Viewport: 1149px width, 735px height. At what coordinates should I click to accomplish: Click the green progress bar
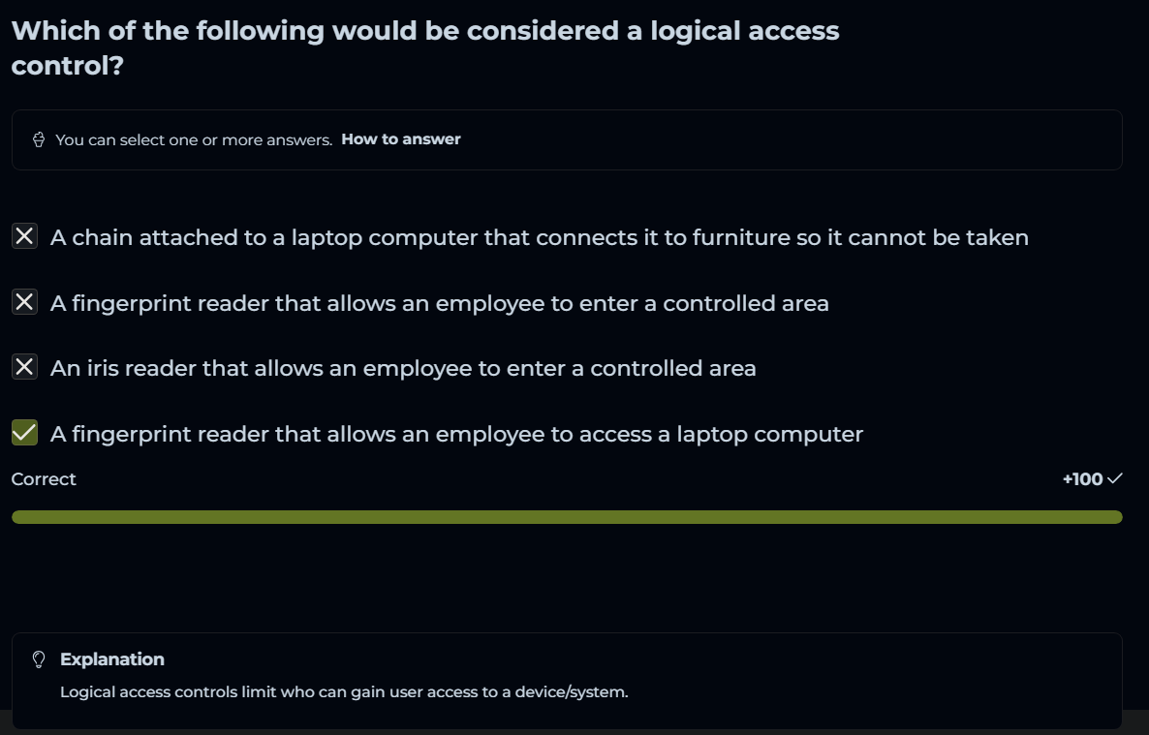(567, 517)
